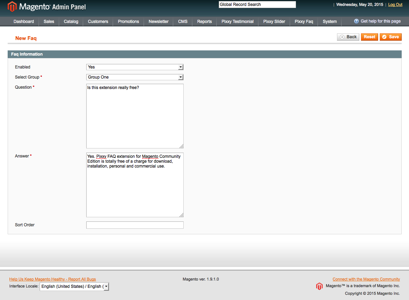409x300 pixels.
Task: Click inside the Question text area
Action: click(135, 116)
